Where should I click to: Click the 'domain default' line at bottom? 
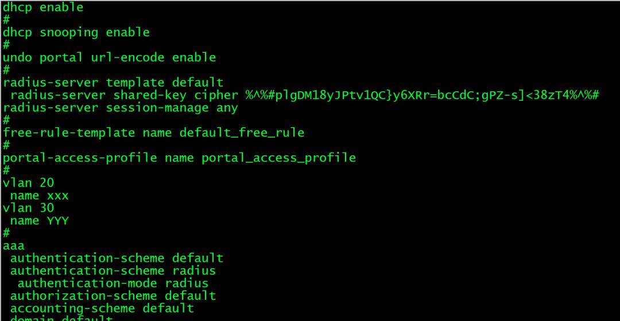61,318
